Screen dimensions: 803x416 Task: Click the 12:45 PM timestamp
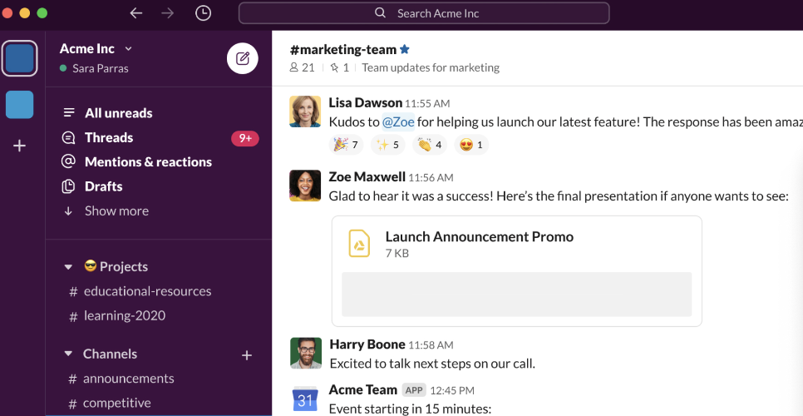(x=452, y=390)
